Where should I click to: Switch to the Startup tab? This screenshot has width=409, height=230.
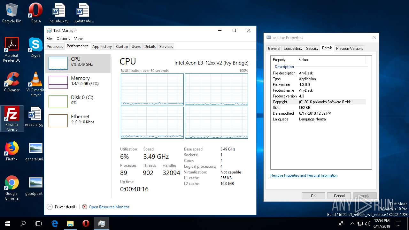tap(122, 47)
